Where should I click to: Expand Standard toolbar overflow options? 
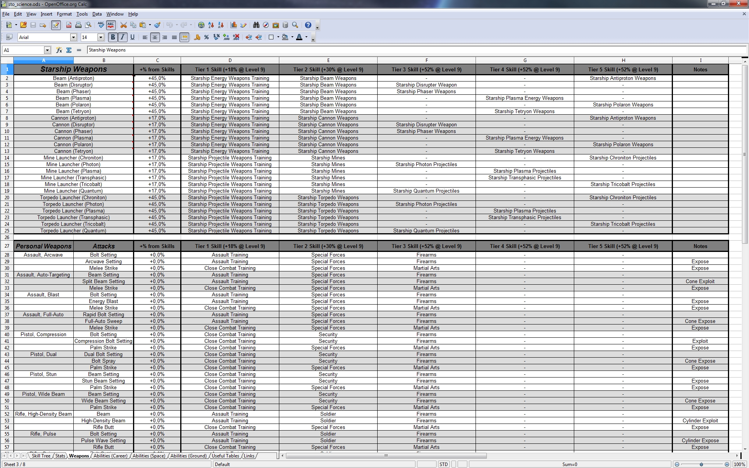318,26
